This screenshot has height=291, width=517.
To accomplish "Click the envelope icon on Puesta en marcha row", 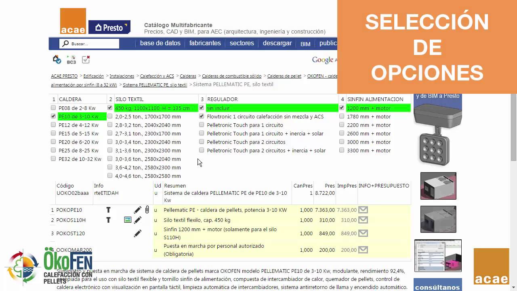I will point(363,250).
